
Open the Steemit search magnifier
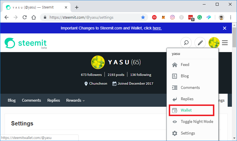186,43
